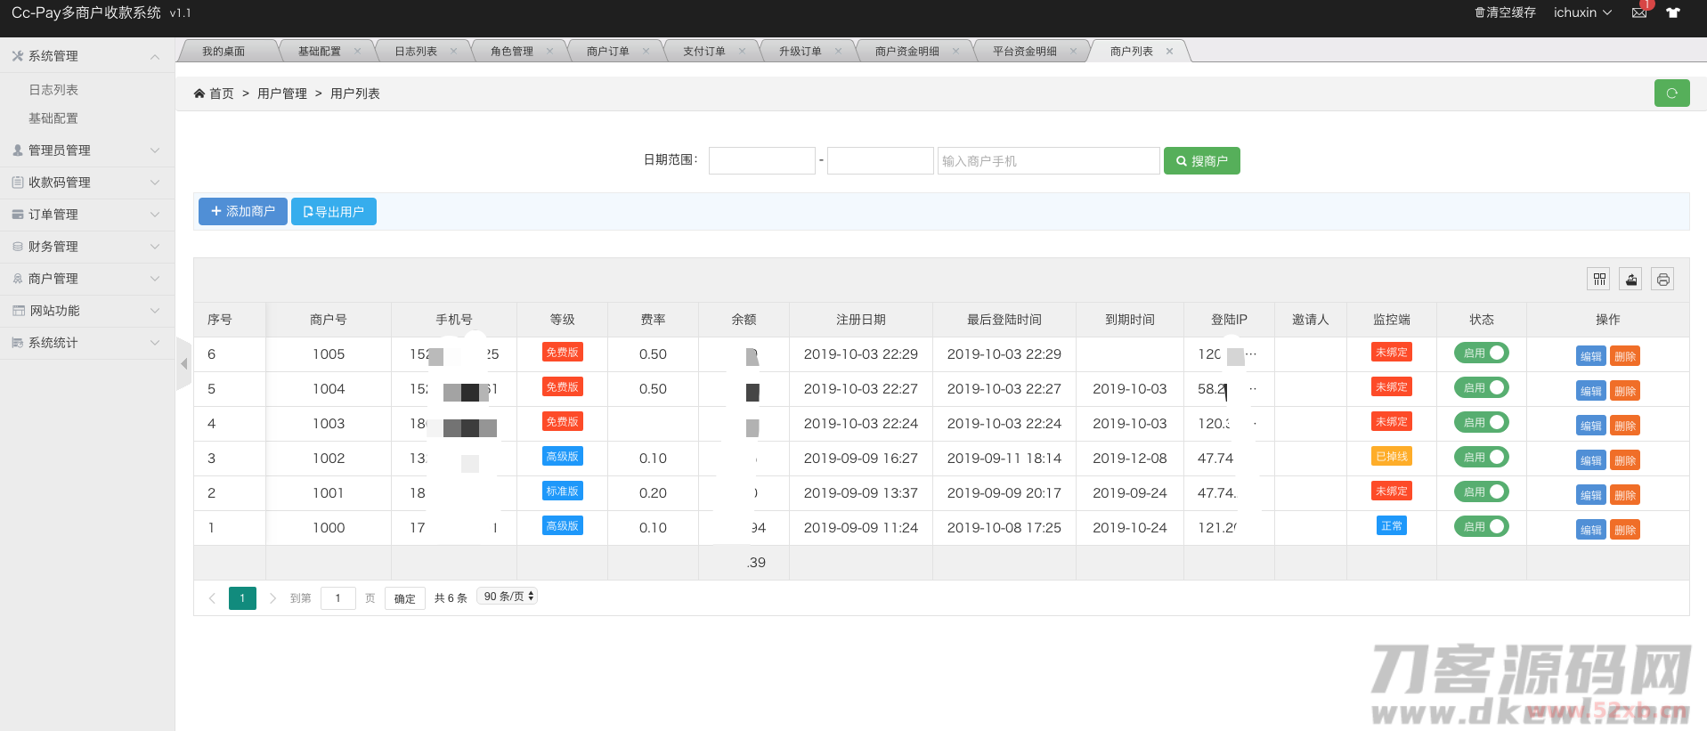Viewport: 1707px width, 731px height.
Task: Click the table export icon
Action: coord(1630,280)
